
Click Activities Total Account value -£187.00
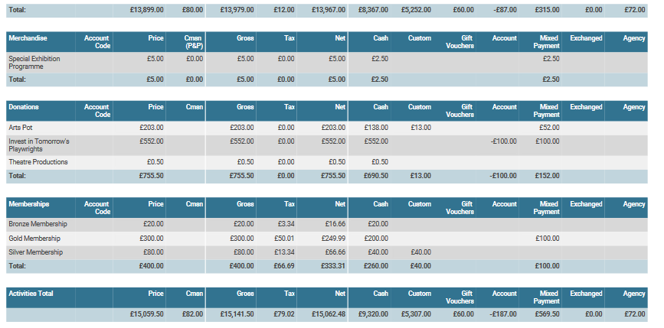[x=503, y=314]
